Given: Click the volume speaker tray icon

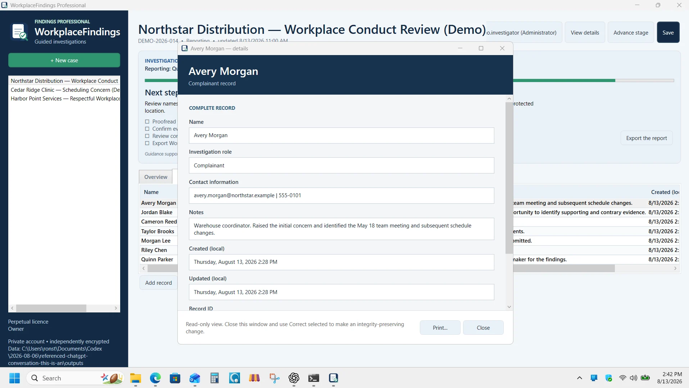Looking at the screenshot, I should point(633,378).
